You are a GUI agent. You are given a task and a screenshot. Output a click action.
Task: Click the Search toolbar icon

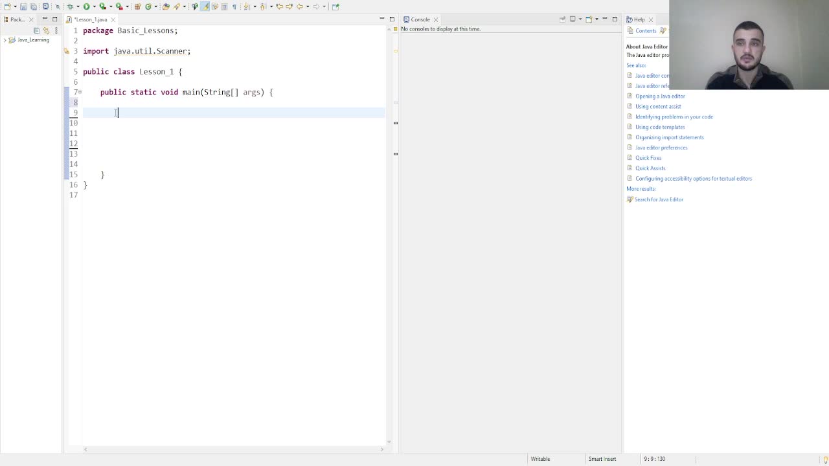[x=176, y=6]
